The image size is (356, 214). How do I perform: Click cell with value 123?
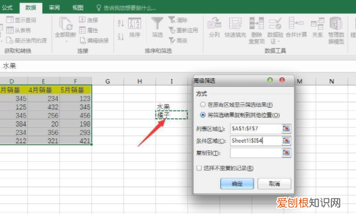[x=75, y=99]
